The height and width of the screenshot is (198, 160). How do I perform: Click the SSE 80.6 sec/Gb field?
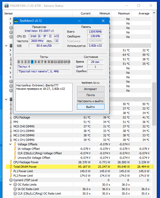click(44, 46)
